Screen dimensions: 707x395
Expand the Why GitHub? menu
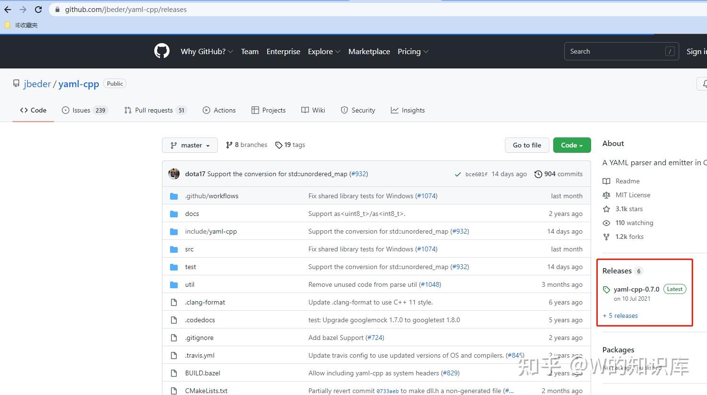(x=207, y=51)
